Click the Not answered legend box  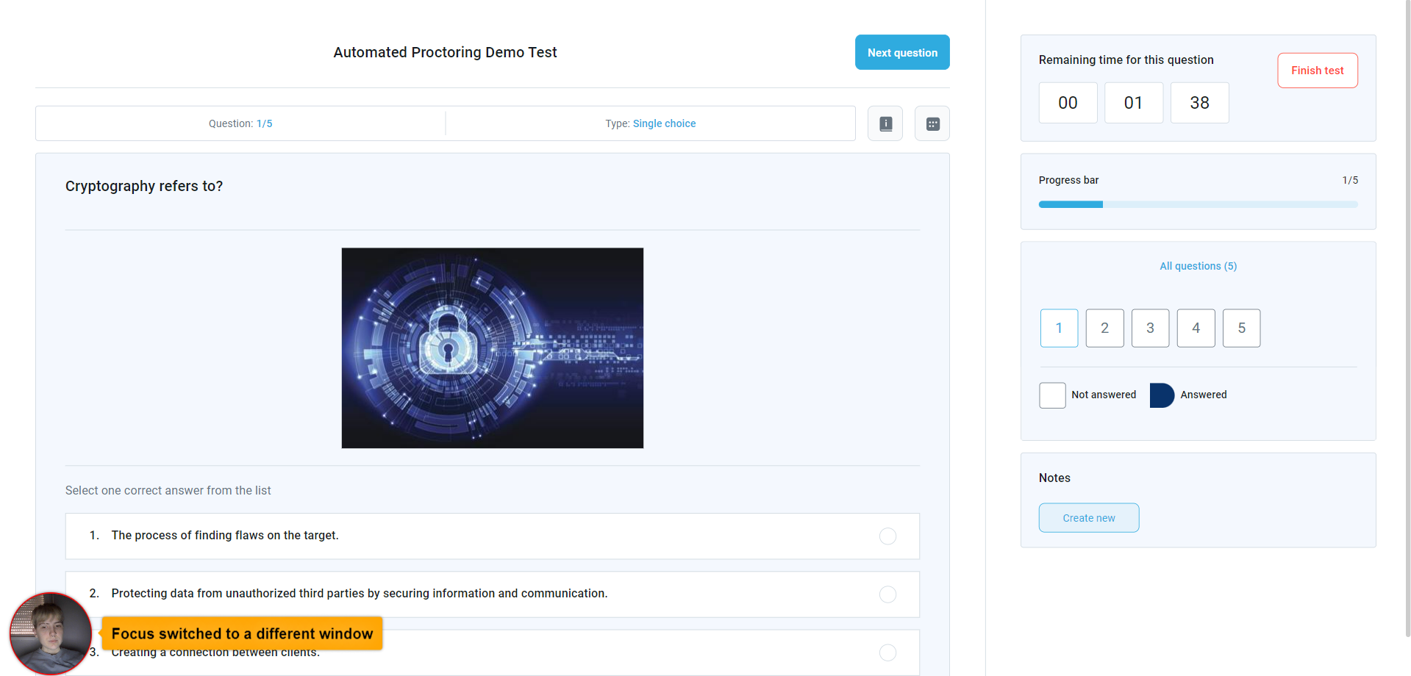tap(1052, 395)
